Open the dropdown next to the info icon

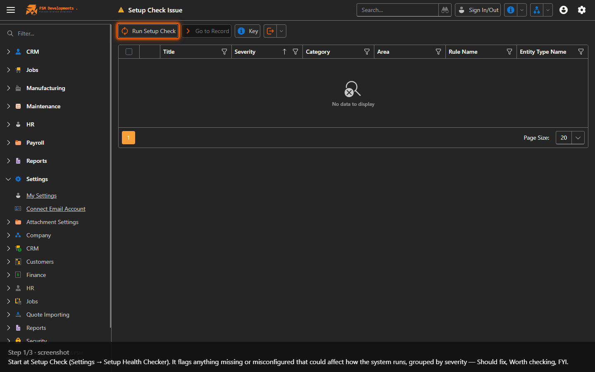[522, 10]
